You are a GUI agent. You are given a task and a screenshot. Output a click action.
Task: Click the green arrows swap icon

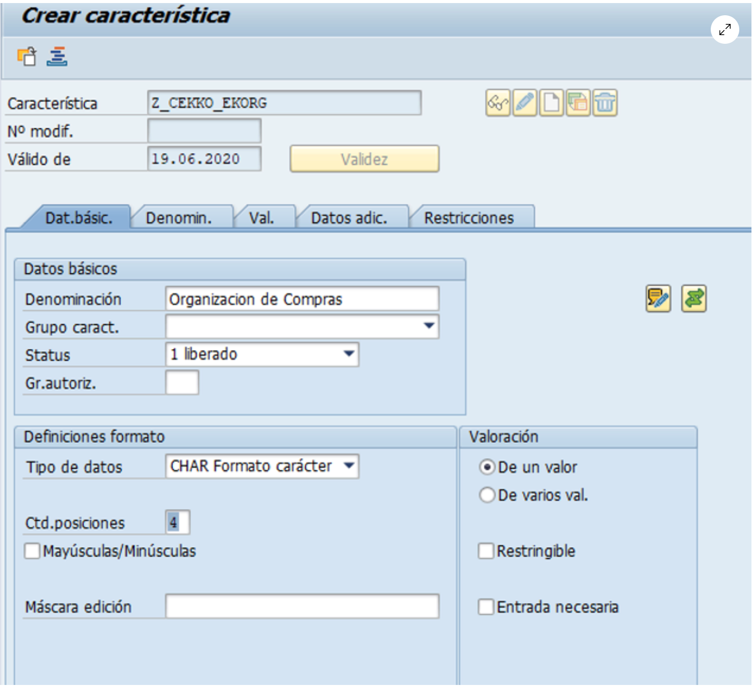(694, 299)
